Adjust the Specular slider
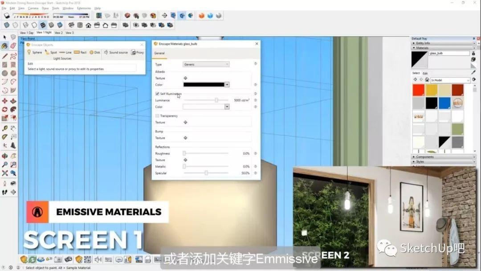The height and width of the screenshot is (271, 481). coord(206,173)
